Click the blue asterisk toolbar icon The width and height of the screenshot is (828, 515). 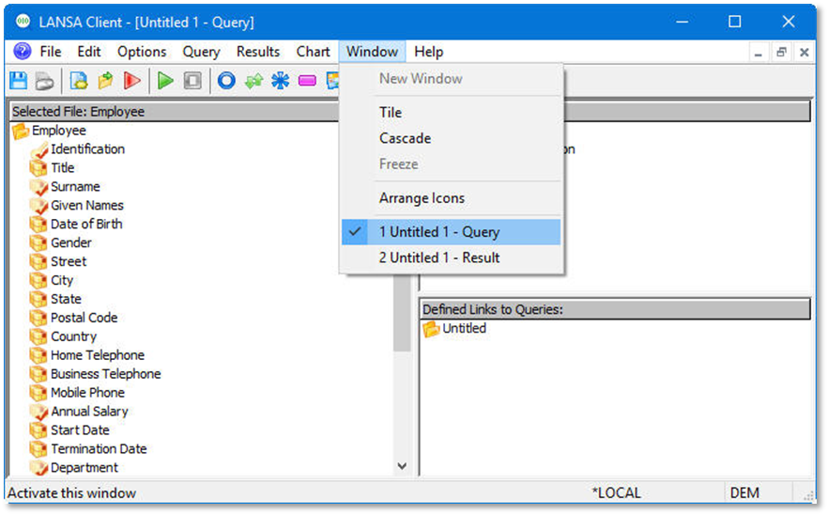point(281,81)
